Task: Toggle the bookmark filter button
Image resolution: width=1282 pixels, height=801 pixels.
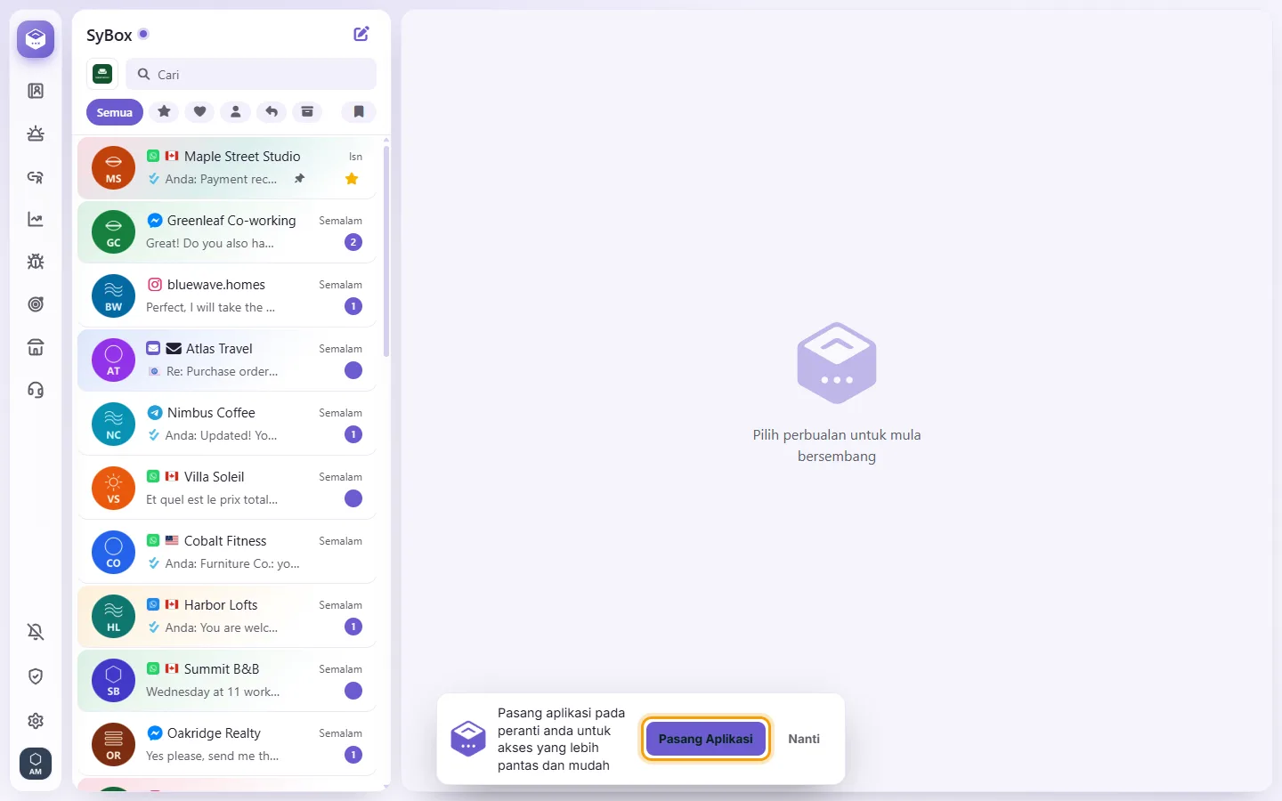Action: pyautogui.click(x=359, y=111)
